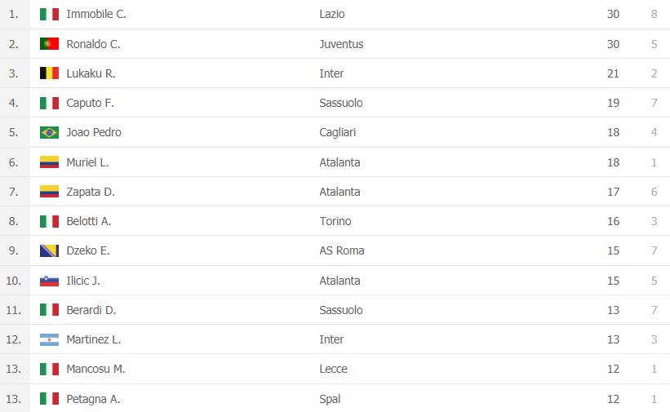Open the Immobile C. player page
670x412 pixels.
(x=96, y=14)
